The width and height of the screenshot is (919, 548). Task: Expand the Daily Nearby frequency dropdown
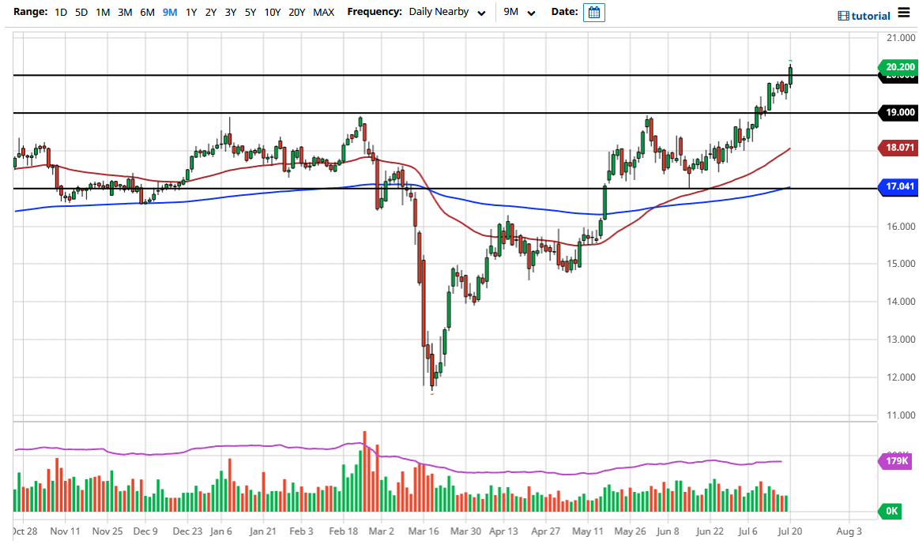pos(446,13)
